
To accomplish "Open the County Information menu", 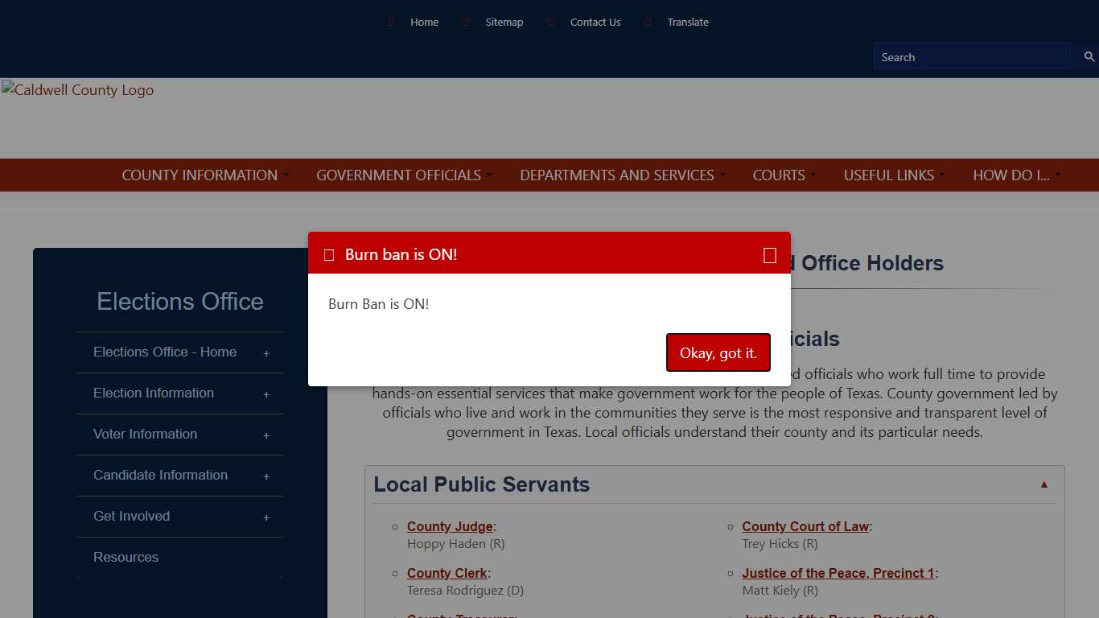I will 200,175.
